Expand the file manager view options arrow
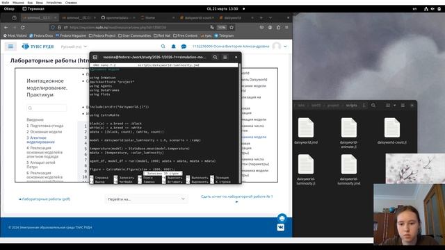The height and width of the screenshot is (250, 445). pyautogui.click(x=394, y=105)
